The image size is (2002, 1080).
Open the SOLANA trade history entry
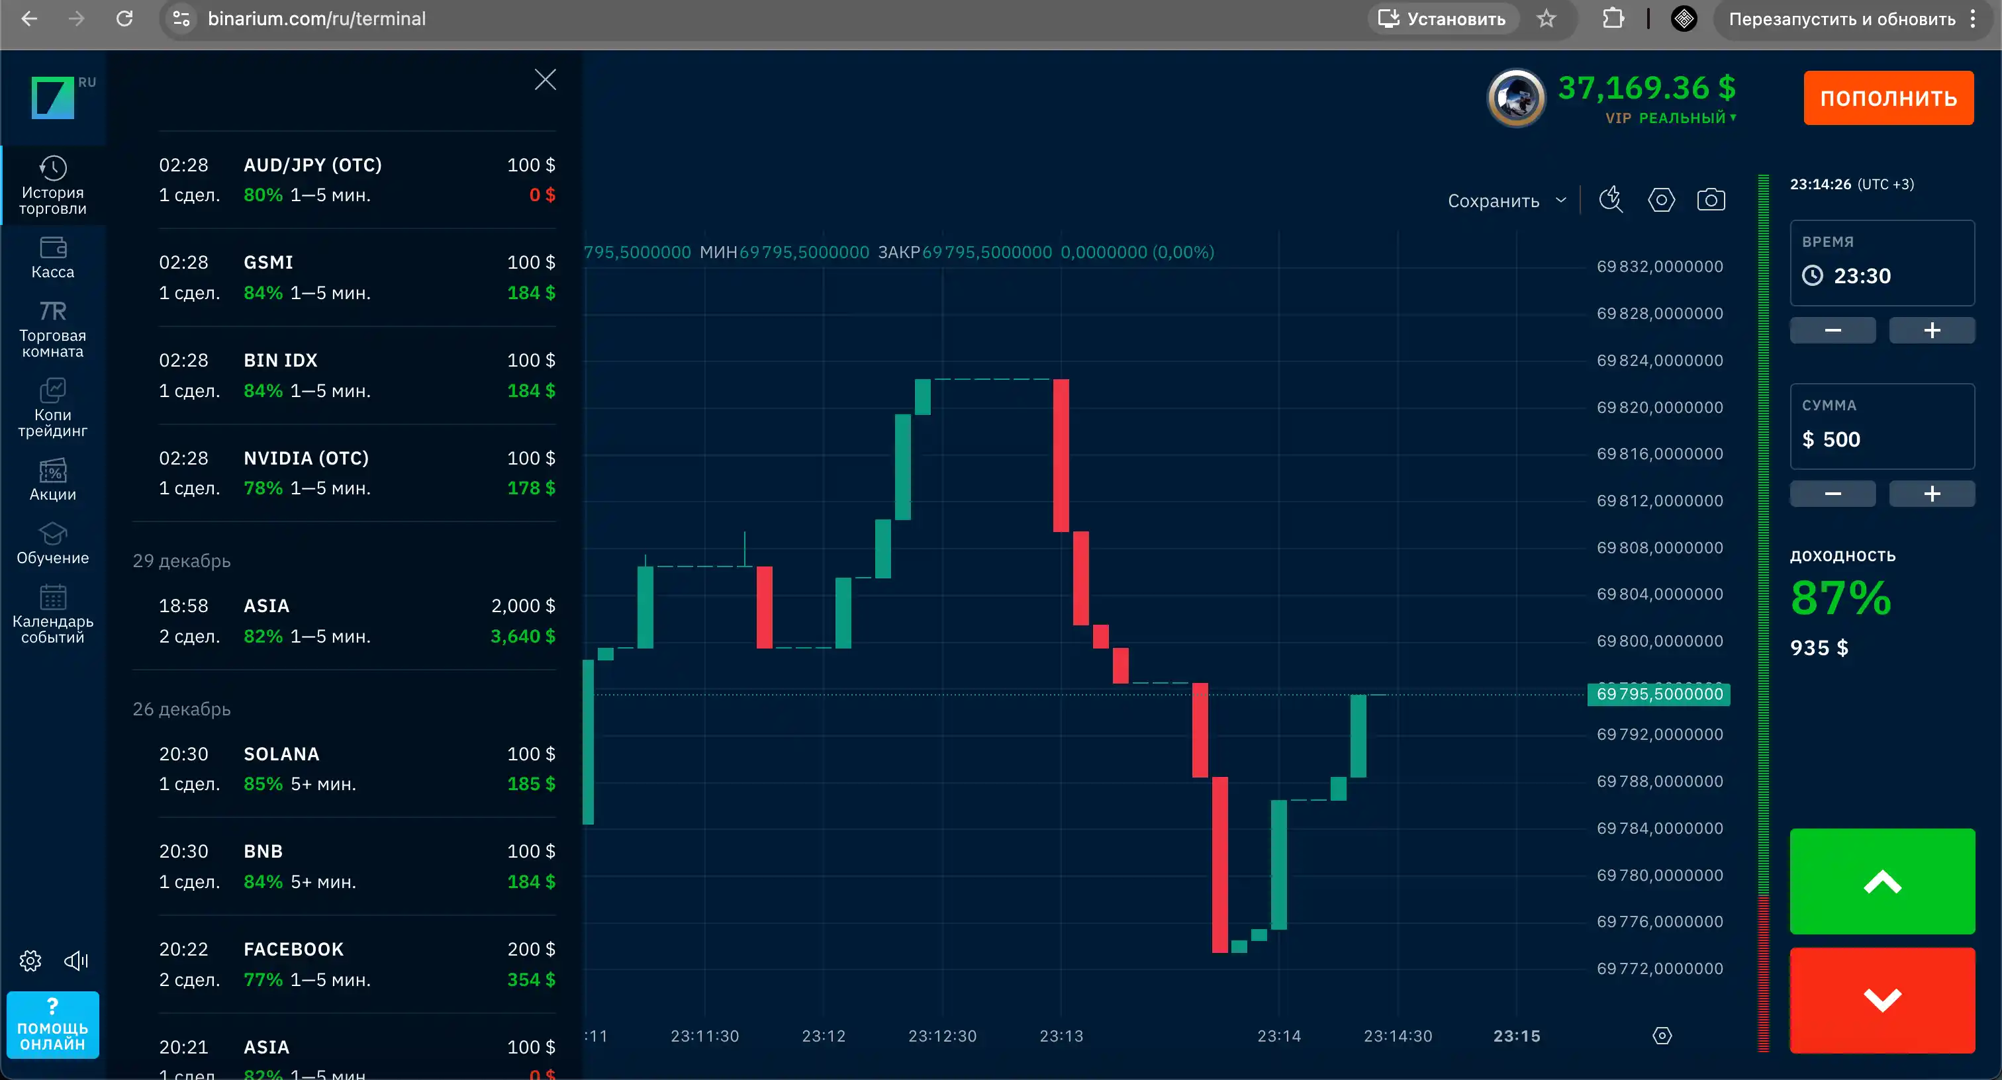point(357,769)
